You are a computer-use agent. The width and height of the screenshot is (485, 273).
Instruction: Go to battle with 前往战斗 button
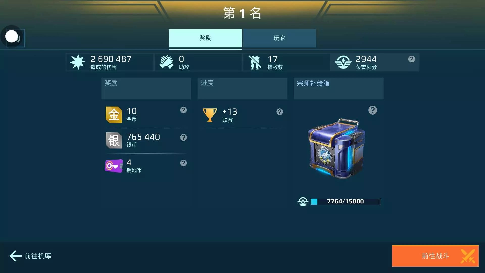pos(435,256)
